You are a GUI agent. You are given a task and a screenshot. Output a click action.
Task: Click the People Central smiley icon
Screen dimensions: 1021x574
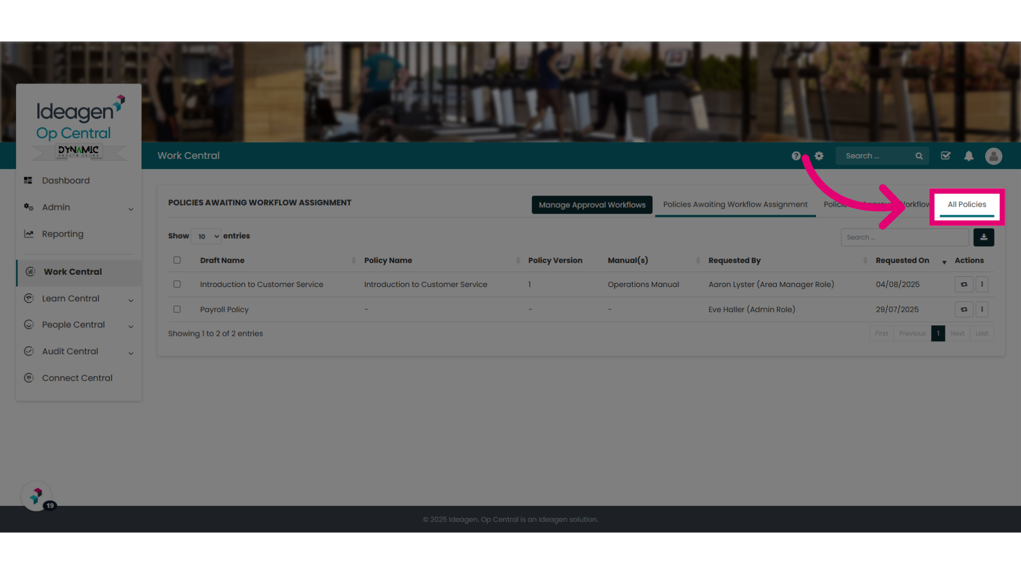click(29, 325)
